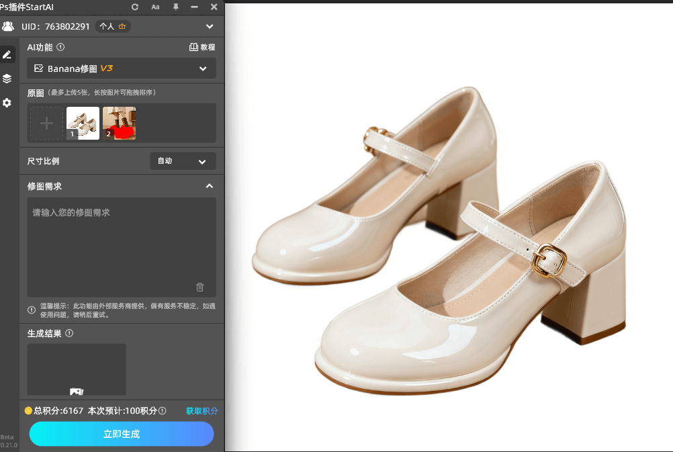Viewport: 673px width, 452px height.
Task: Click the Aa font size icon
Action: (155, 7)
